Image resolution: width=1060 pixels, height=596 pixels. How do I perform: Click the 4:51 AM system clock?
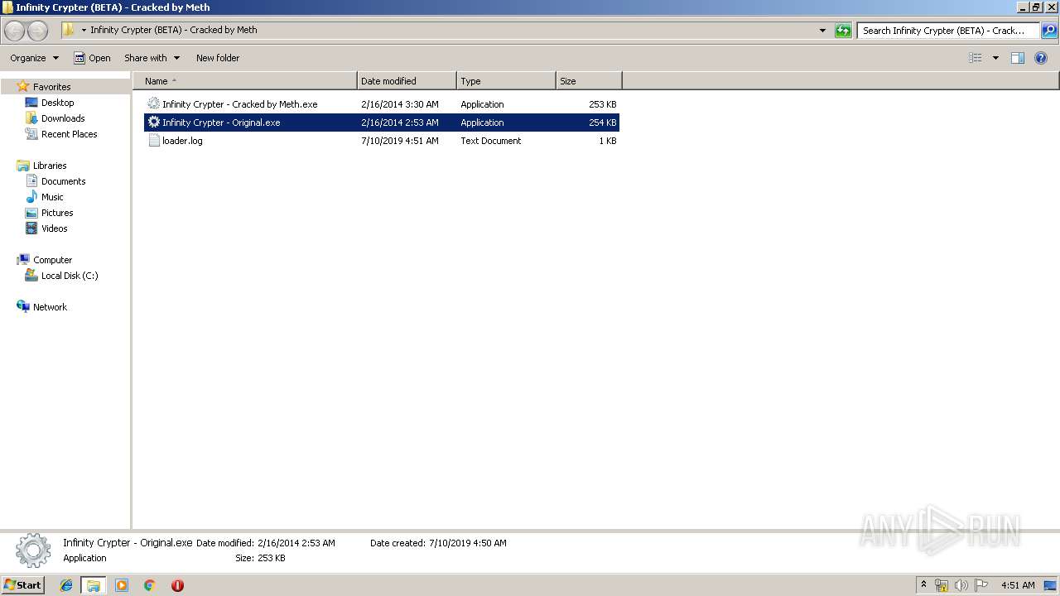(x=1018, y=585)
